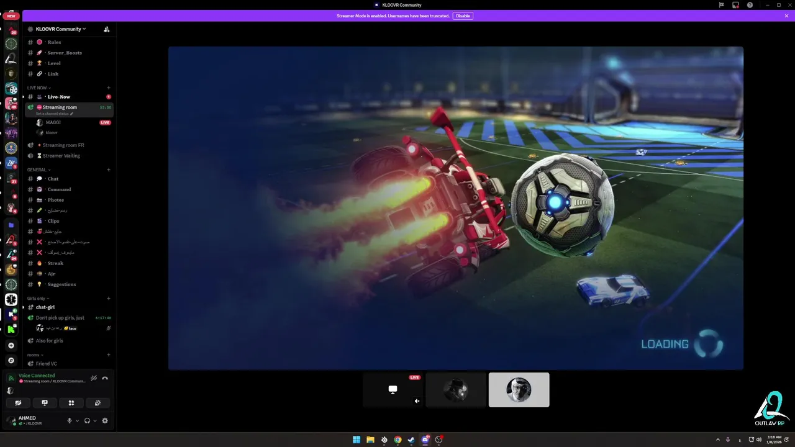Open the Server_Boosts channel

[x=70, y=53]
